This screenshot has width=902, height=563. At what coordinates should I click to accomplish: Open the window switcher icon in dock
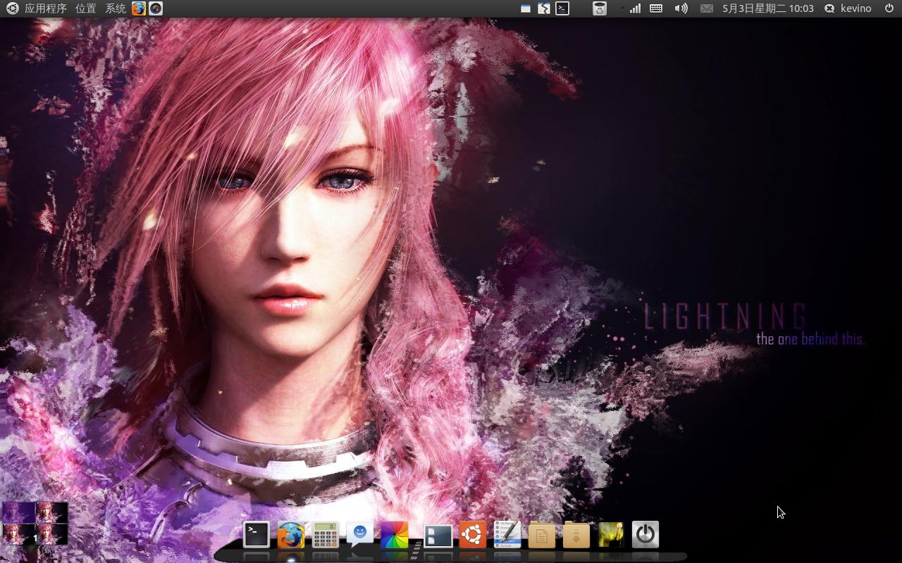coord(438,536)
